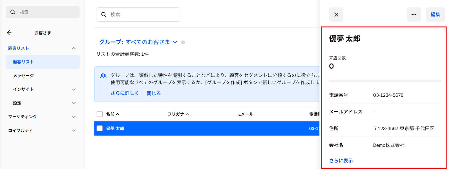The height and width of the screenshot is (169, 451).
Task: Click the magnifier icon in main search
Action: coord(104,15)
